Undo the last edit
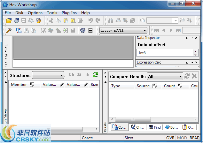 pyautogui.click(x=90, y=20)
